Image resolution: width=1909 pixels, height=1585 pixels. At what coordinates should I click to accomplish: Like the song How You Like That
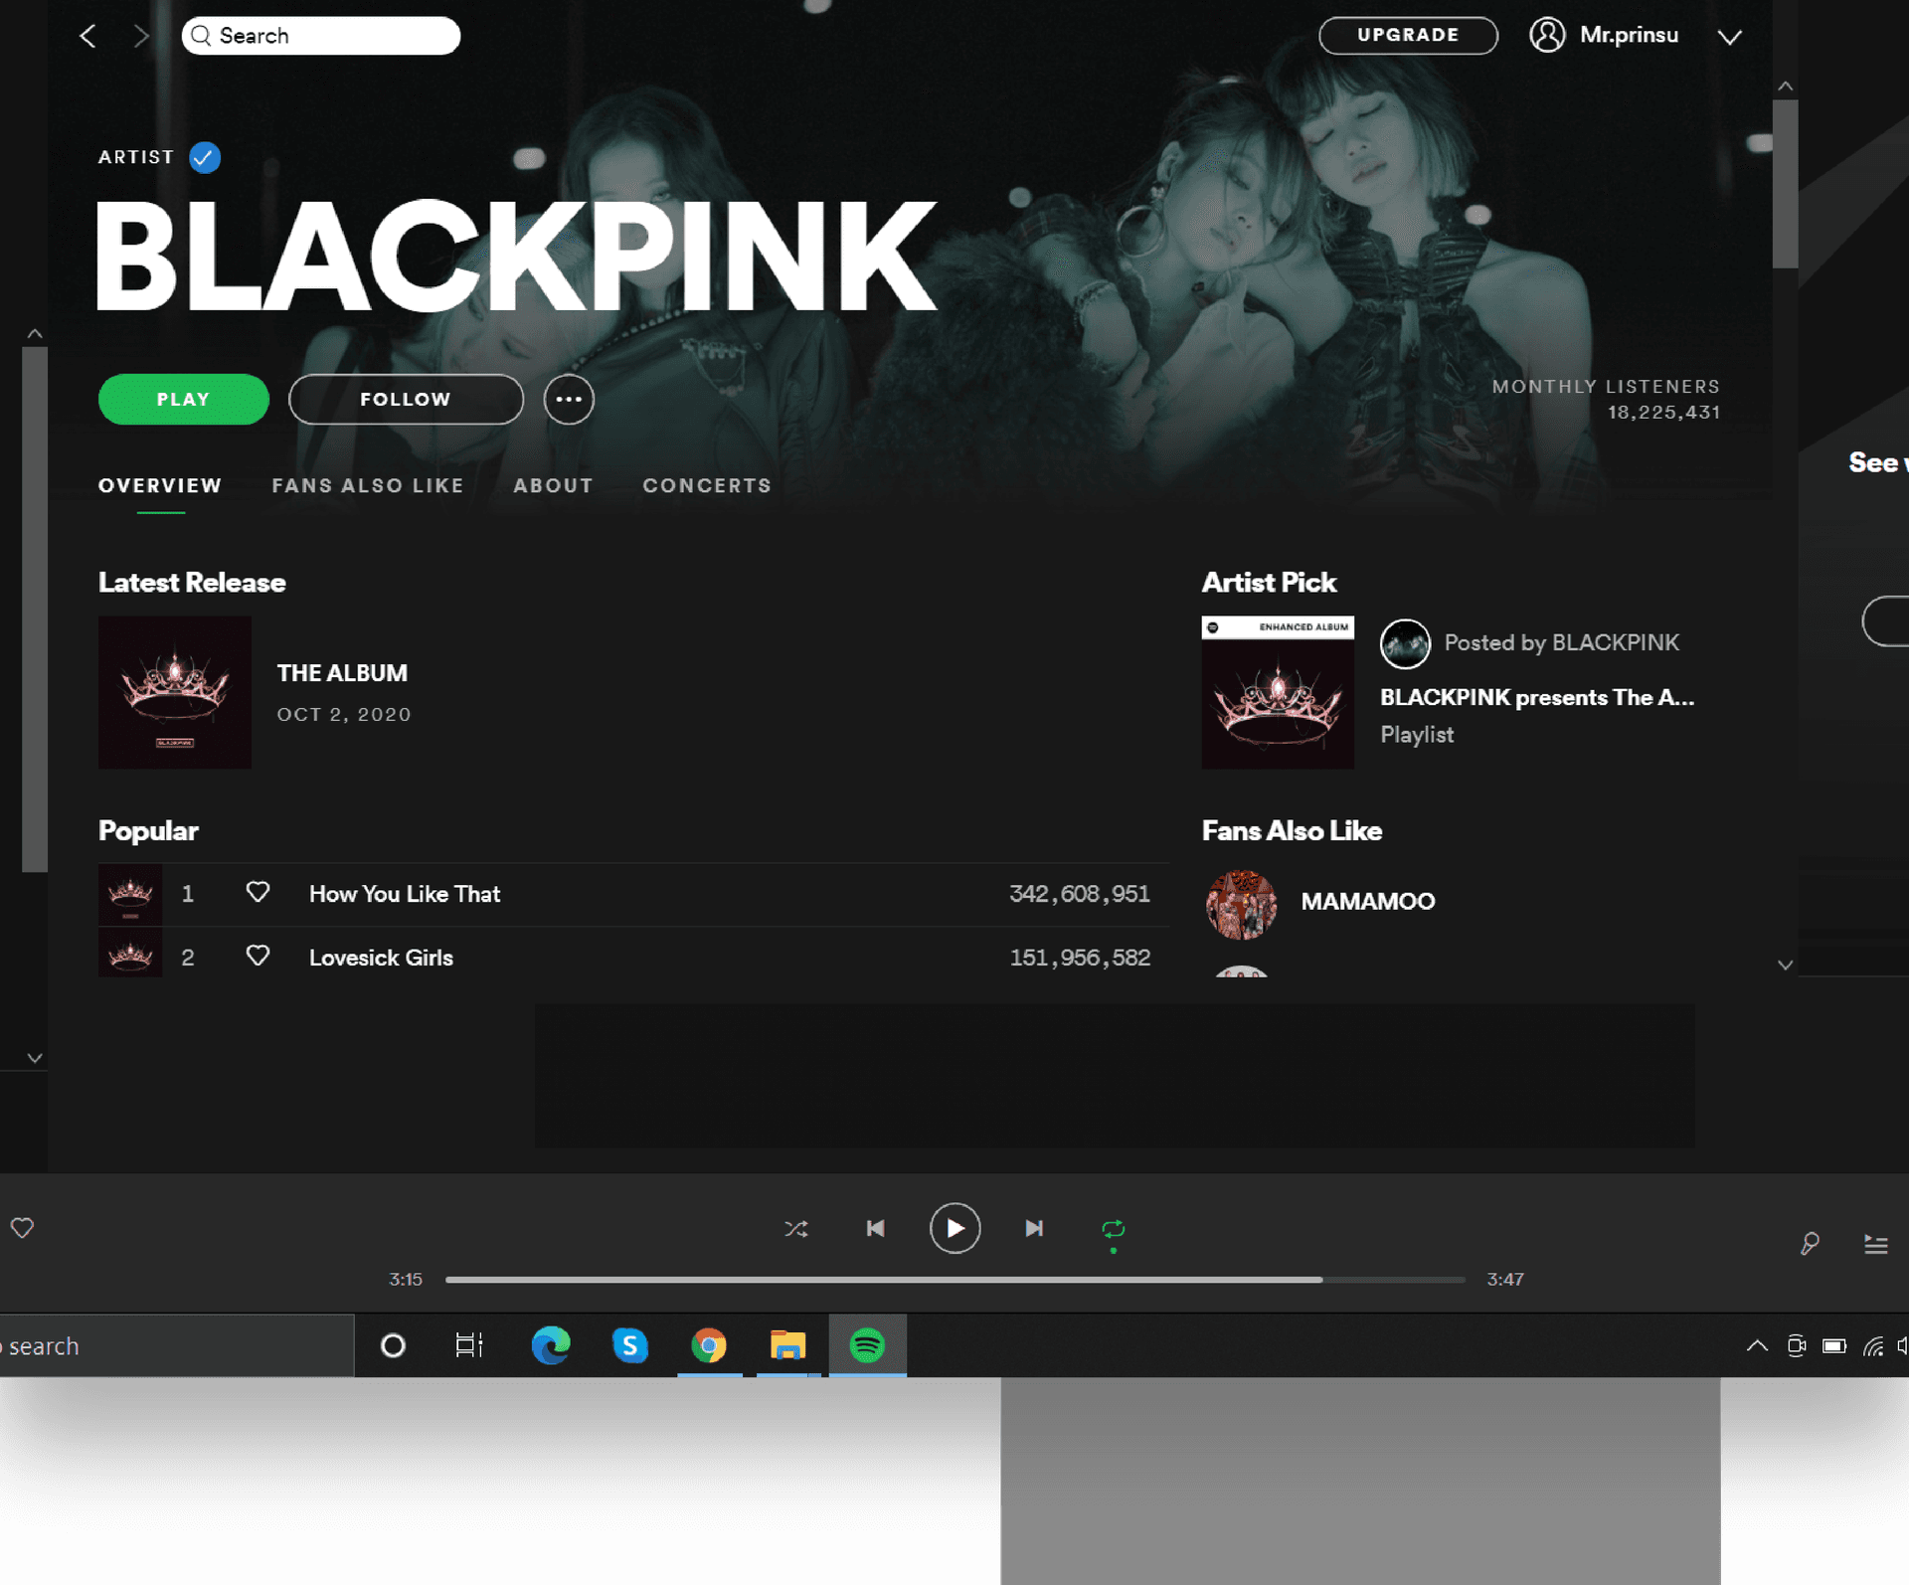258,892
